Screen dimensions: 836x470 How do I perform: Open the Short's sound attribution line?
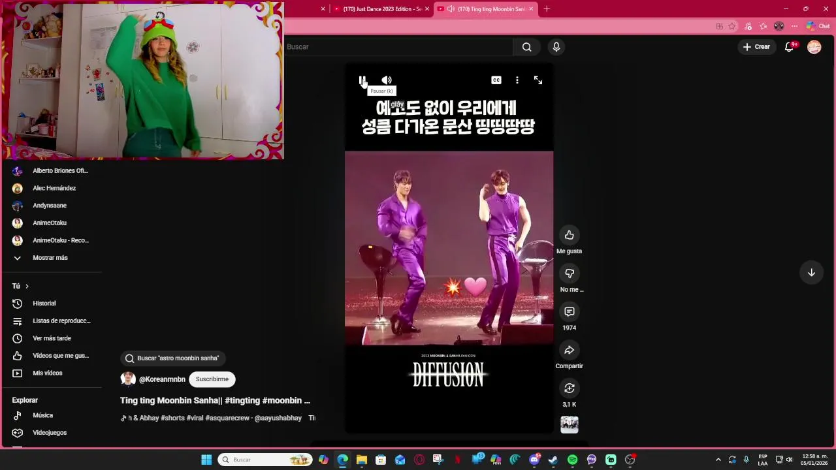pyautogui.click(x=217, y=418)
